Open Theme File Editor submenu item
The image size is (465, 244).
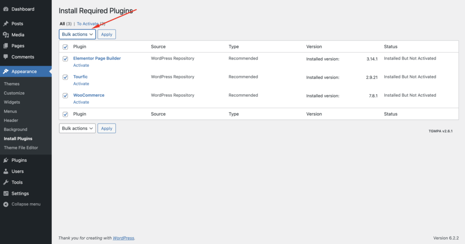(21, 148)
